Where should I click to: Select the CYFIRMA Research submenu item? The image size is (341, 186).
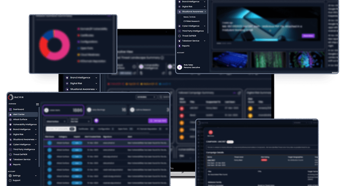tap(192, 21)
